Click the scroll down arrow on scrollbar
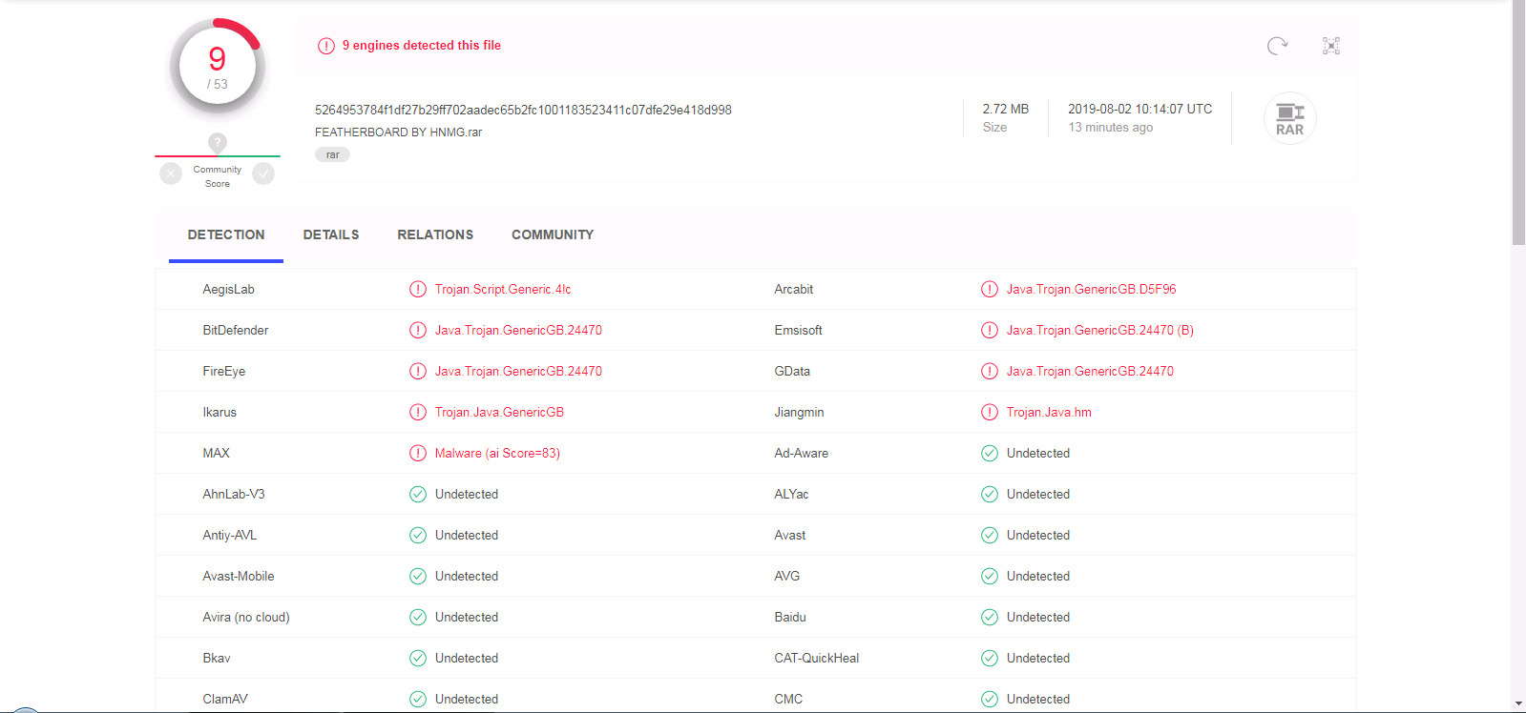The height and width of the screenshot is (713, 1526). pos(1518,704)
